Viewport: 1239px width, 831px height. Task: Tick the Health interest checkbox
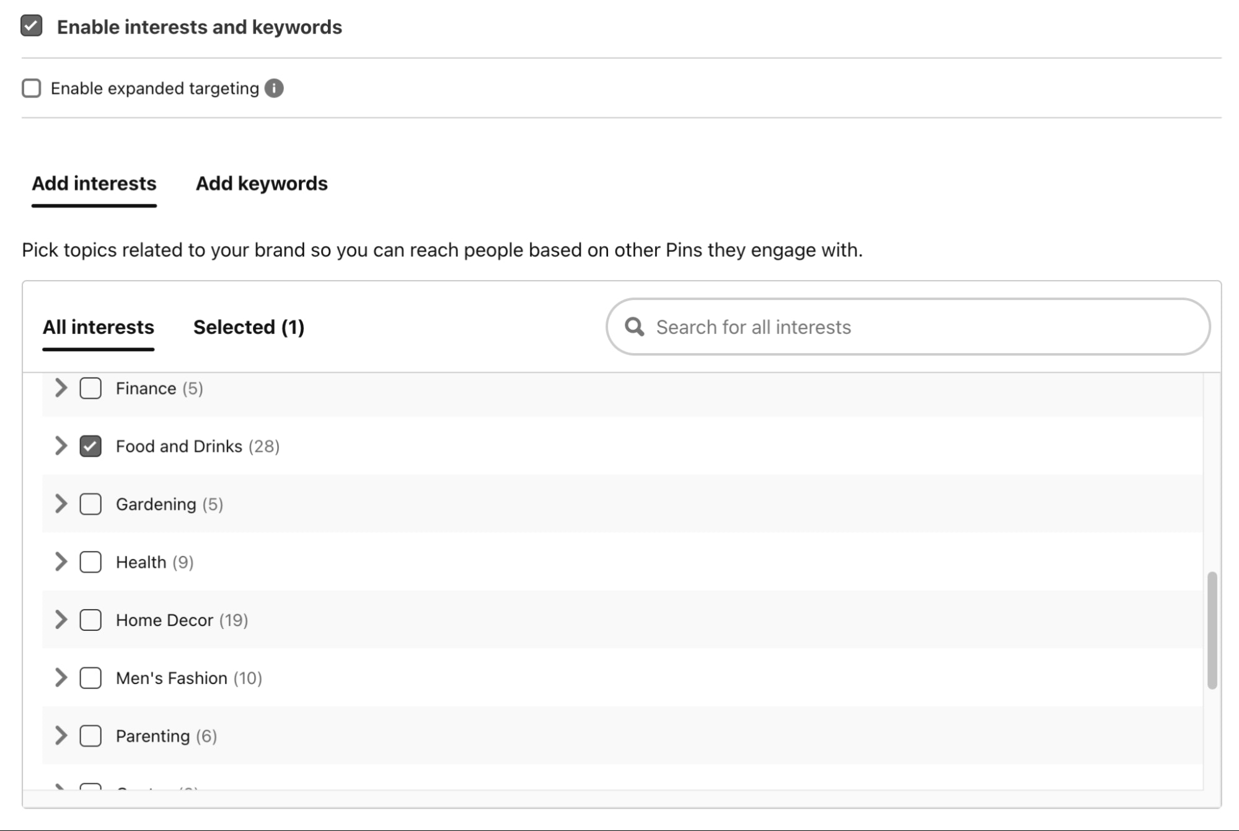90,562
